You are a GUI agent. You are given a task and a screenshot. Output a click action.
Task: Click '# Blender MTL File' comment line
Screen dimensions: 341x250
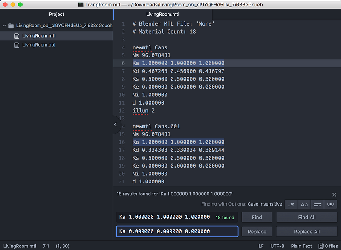(x=173, y=24)
